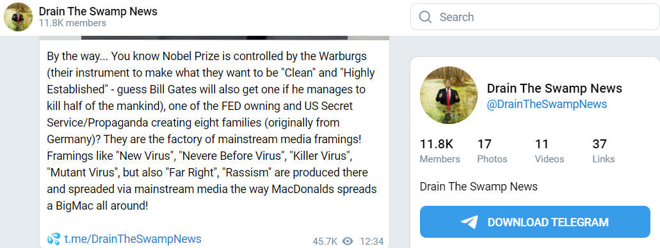The image size is (660, 248).
Task: Select the 11.8K Members counter
Action: pyautogui.click(x=440, y=151)
